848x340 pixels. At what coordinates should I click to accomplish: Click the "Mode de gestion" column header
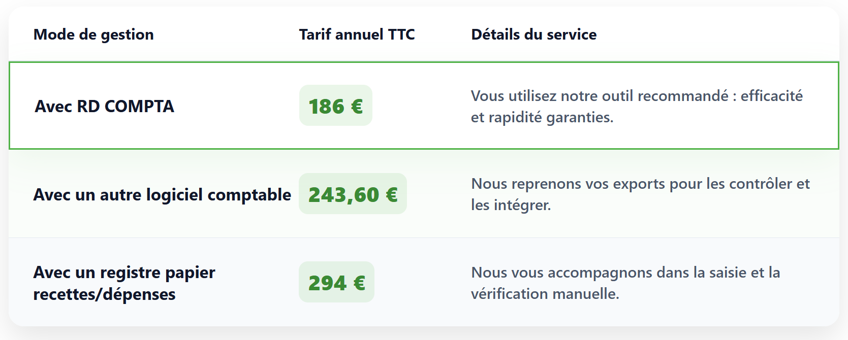point(93,35)
